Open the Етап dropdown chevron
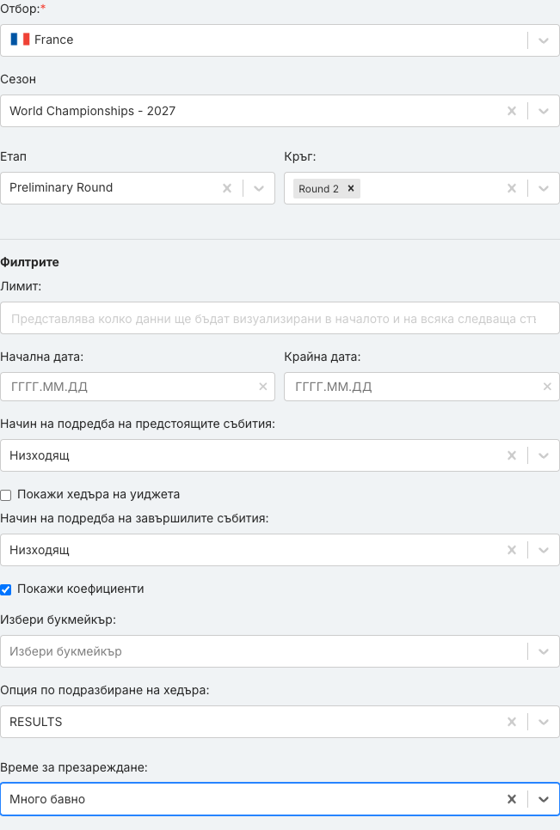560x830 pixels. [x=259, y=188]
